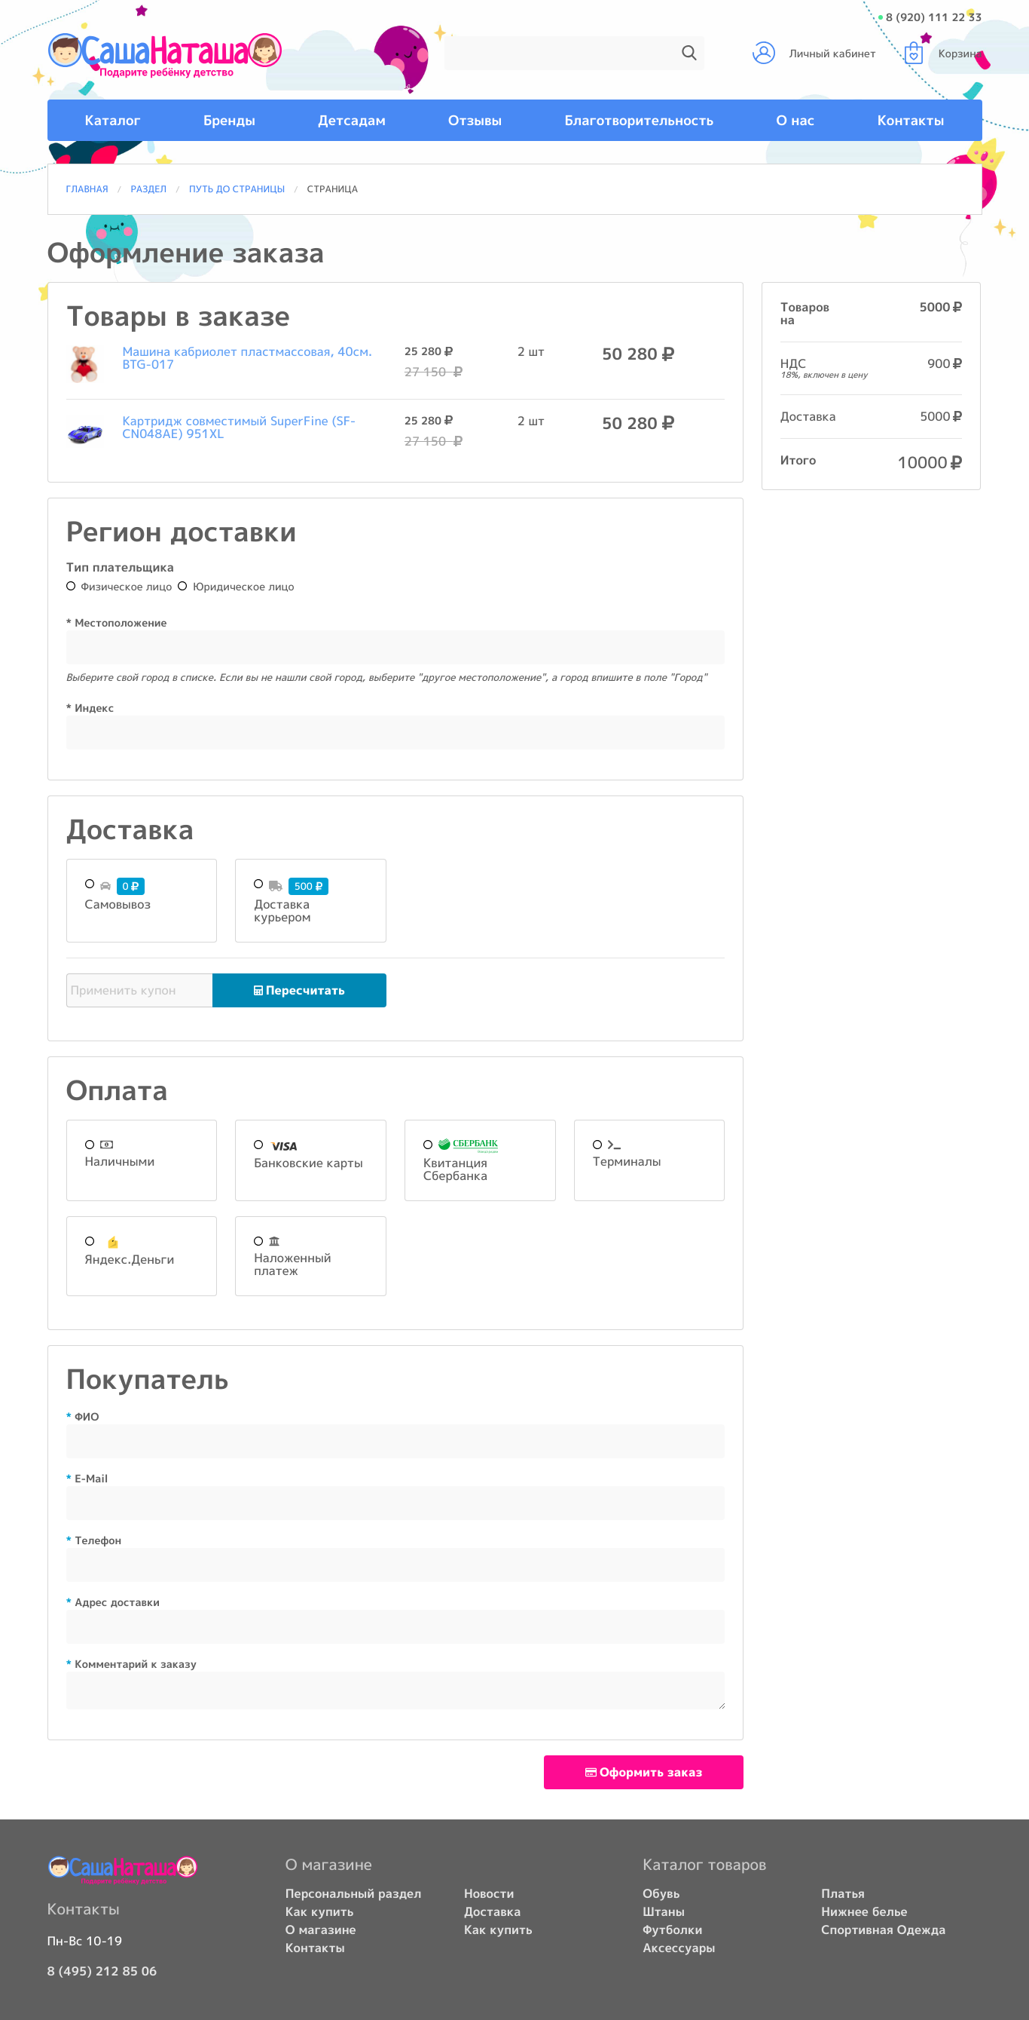
Task: Click the teddy bear product thumbnail
Action: coord(84,364)
